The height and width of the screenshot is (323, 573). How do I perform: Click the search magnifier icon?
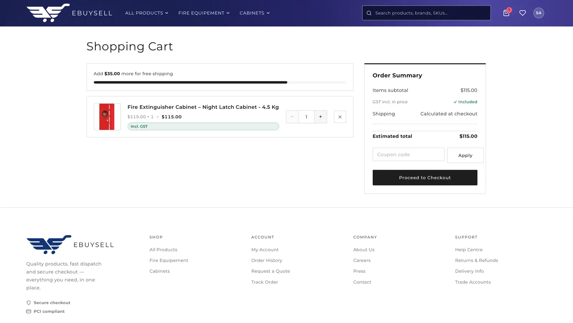tap(369, 13)
